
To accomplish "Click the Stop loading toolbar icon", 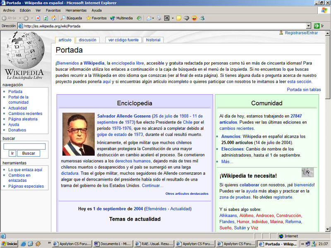I will (x=38, y=18).
